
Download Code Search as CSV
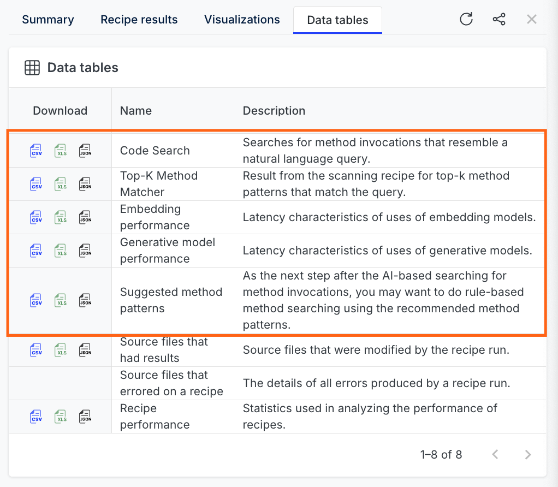pyautogui.click(x=36, y=151)
